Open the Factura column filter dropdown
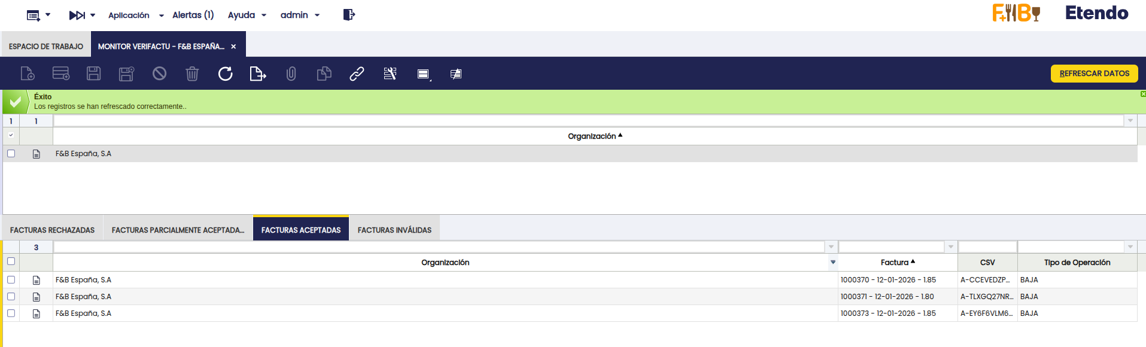Viewport: 1146px width, 347px height. [x=951, y=246]
